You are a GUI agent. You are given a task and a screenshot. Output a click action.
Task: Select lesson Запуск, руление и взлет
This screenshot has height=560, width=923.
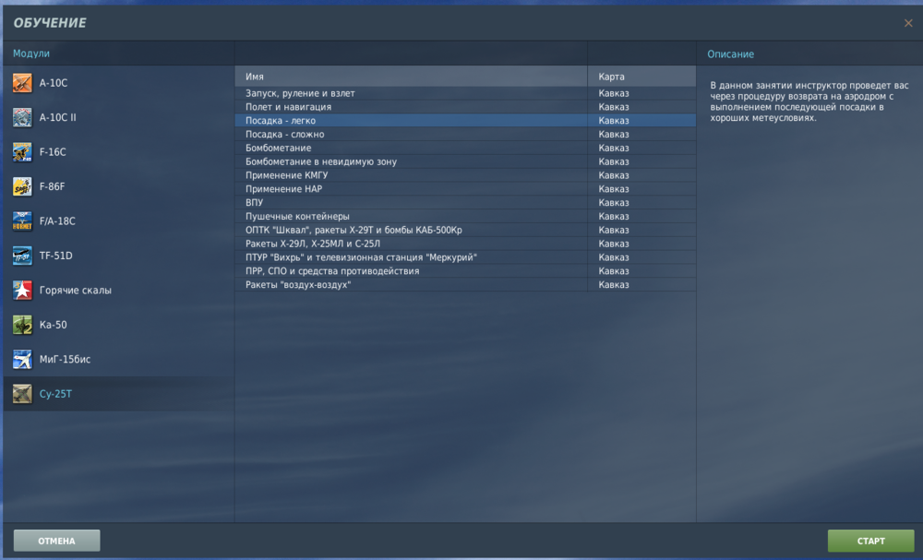(465, 93)
